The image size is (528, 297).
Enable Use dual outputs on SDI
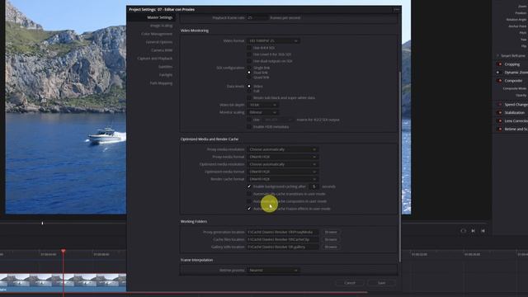(249, 61)
